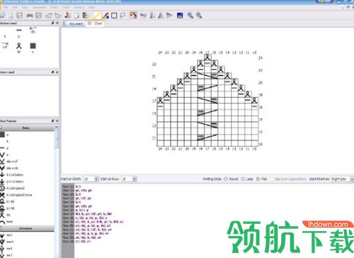The image size is (354, 258).
Task: Open the Start Chart on dropdown
Action: [343, 179]
